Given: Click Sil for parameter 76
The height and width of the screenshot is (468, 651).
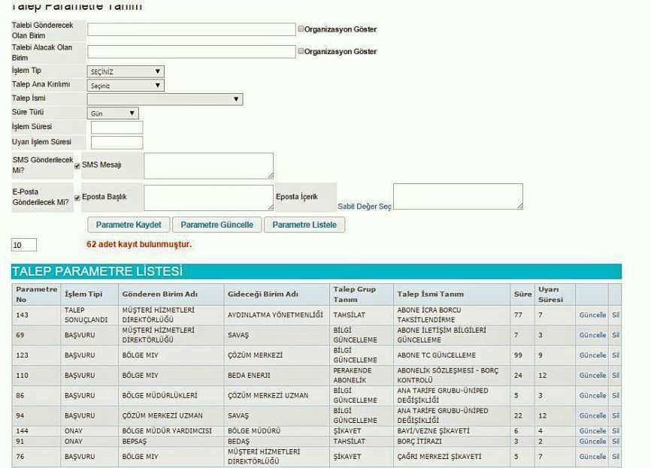Looking at the screenshot, I should point(616,457).
